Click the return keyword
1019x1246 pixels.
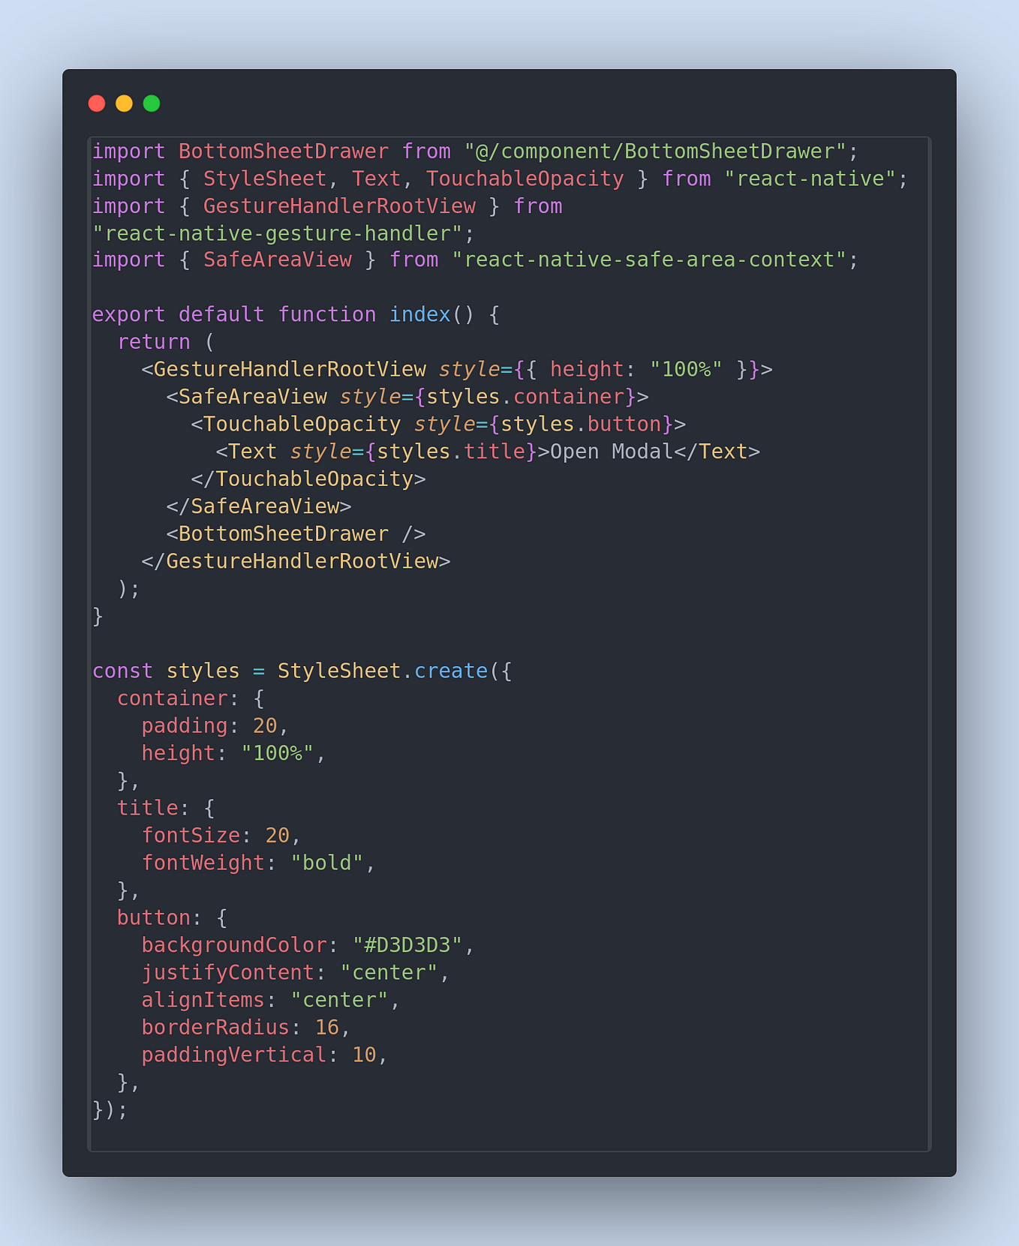154,342
